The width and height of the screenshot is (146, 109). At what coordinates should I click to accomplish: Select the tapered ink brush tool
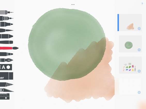click(6, 30)
